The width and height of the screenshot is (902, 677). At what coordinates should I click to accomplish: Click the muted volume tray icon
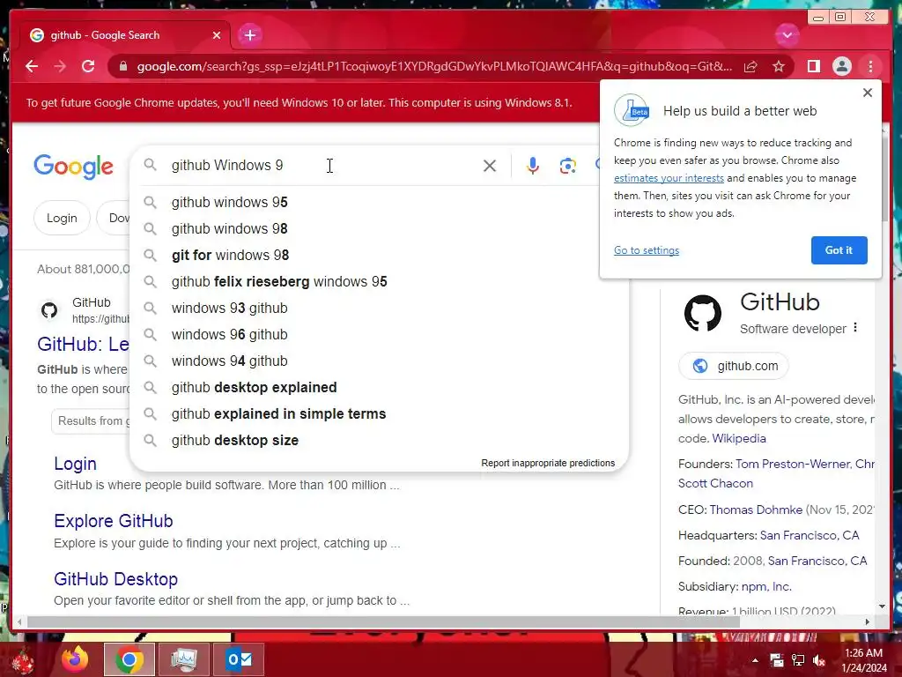(x=819, y=660)
